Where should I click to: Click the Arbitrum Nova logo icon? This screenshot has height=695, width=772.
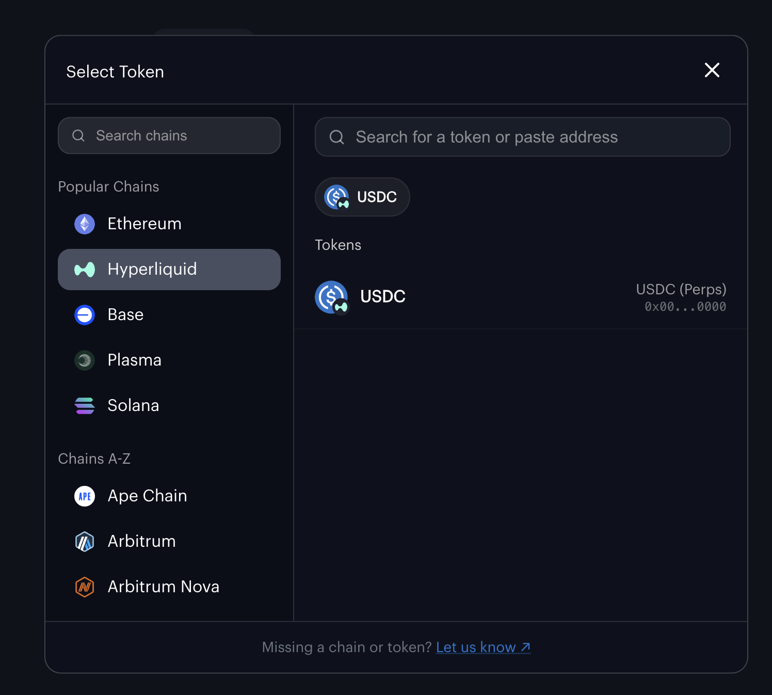point(85,587)
